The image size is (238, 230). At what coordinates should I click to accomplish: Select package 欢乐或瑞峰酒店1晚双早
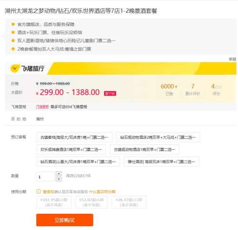pyautogui.click(x=71, y=149)
